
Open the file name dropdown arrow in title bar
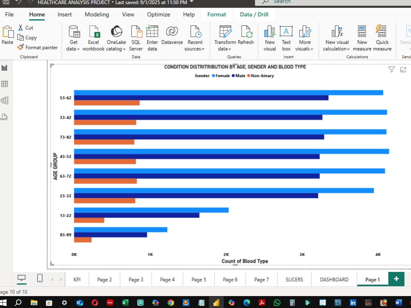pyautogui.click(x=192, y=2)
